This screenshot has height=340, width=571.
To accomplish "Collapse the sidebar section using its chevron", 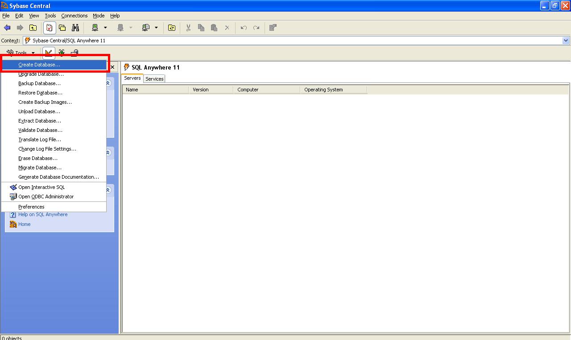I will coord(108,82).
